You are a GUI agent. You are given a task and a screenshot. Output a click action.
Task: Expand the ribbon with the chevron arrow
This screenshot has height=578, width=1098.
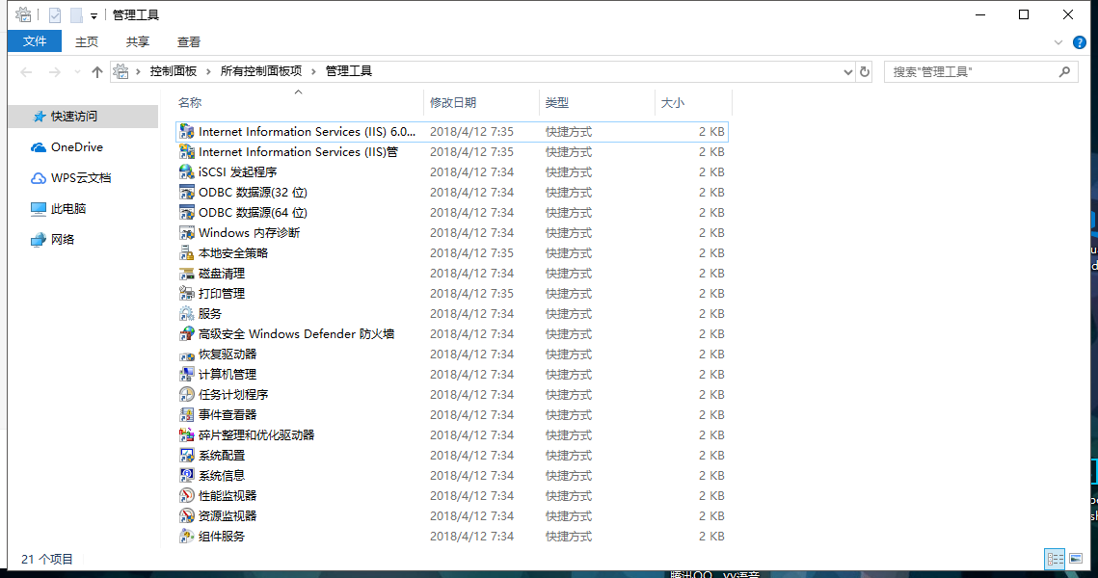1059,42
